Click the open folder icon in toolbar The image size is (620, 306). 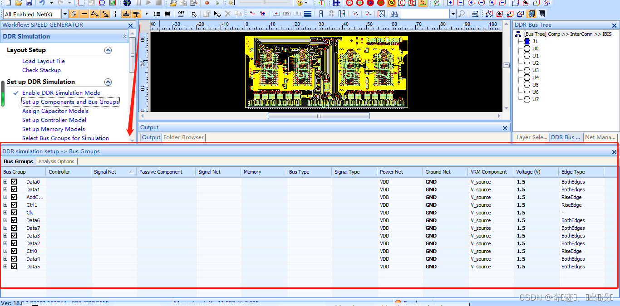(x=18, y=3)
